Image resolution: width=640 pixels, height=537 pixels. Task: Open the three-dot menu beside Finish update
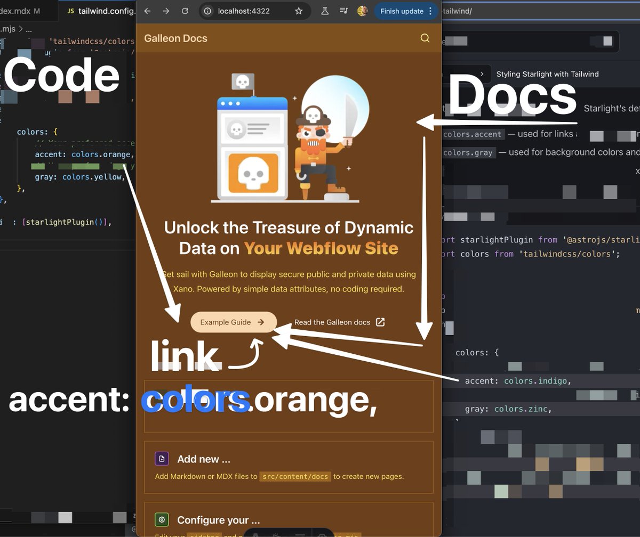431,11
